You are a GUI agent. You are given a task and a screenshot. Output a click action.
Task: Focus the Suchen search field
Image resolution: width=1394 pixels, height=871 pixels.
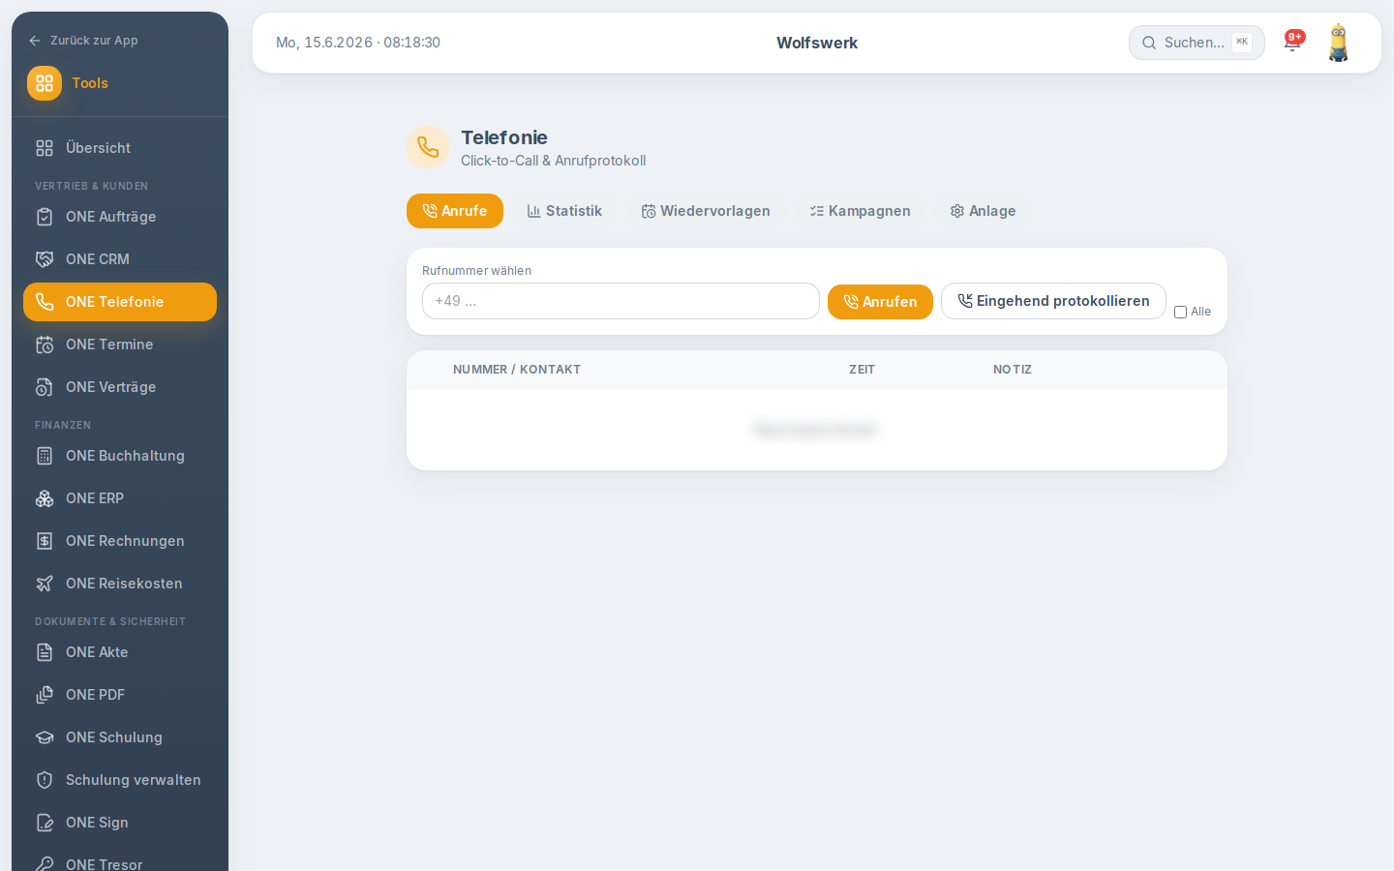(x=1197, y=43)
